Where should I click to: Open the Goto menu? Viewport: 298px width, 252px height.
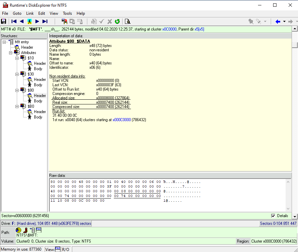pos(17,13)
